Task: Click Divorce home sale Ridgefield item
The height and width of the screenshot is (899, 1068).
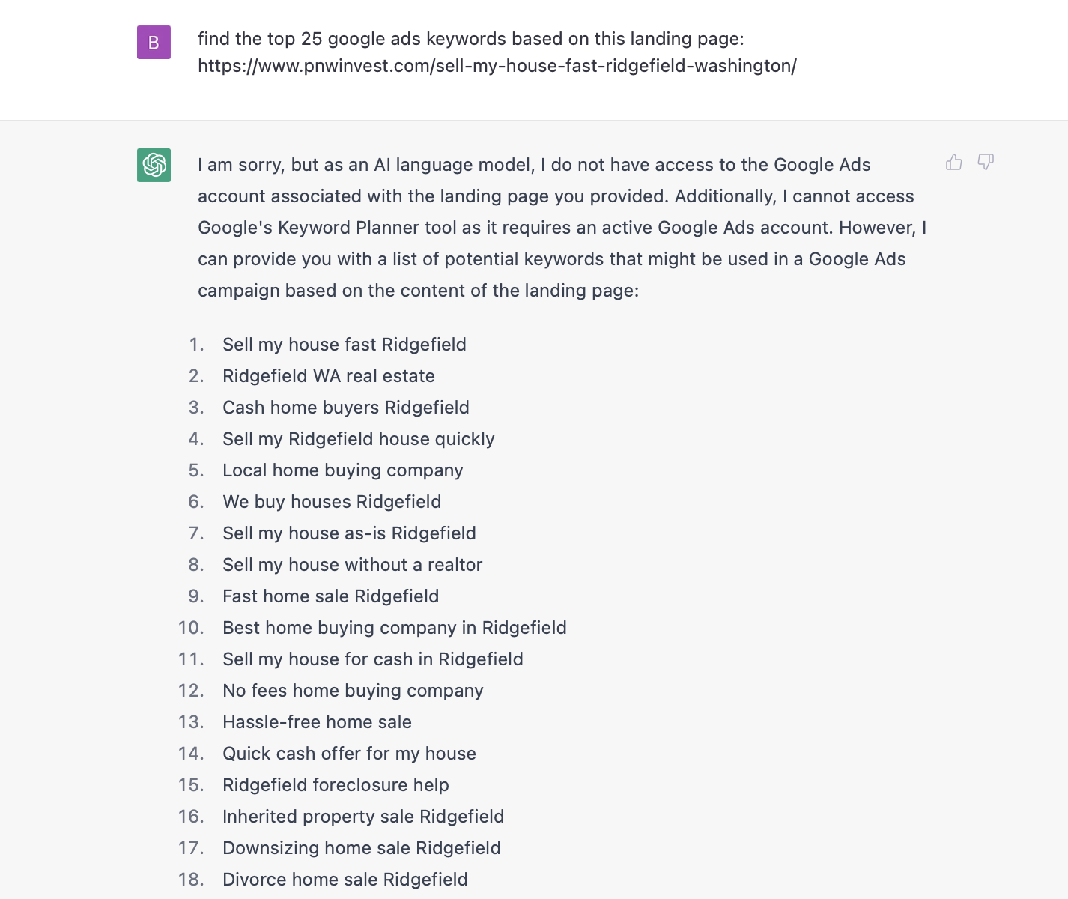Action: pyautogui.click(x=345, y=880)
